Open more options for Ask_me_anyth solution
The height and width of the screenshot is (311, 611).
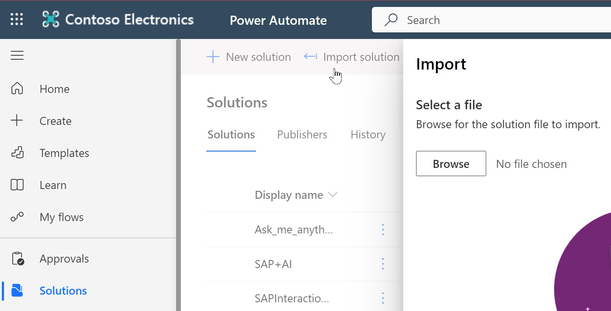coord(383,230)
